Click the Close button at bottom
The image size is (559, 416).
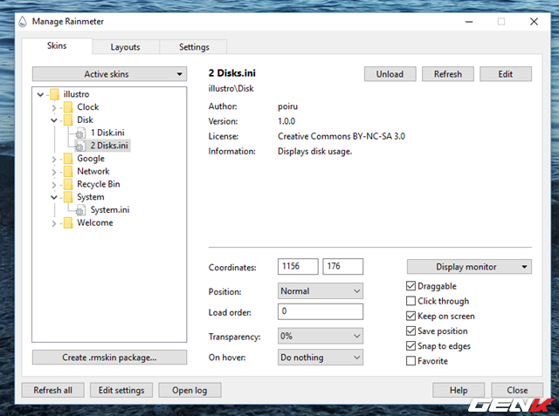517,390
